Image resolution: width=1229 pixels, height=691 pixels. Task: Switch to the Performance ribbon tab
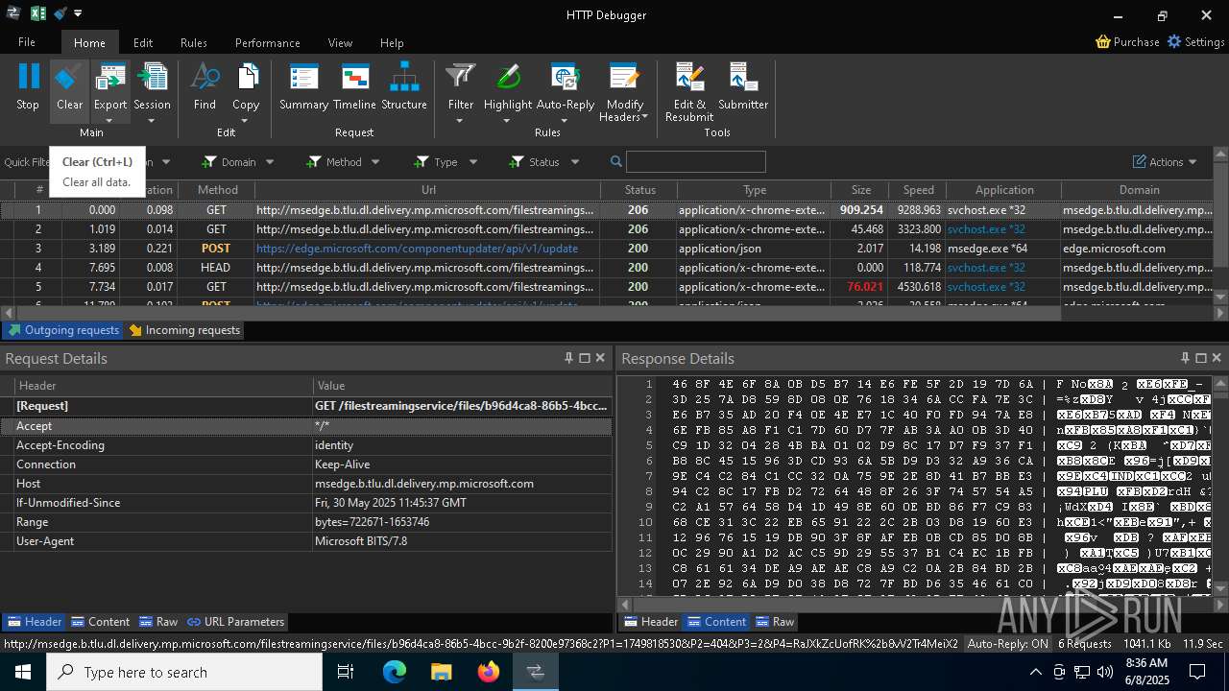[268, 42]
